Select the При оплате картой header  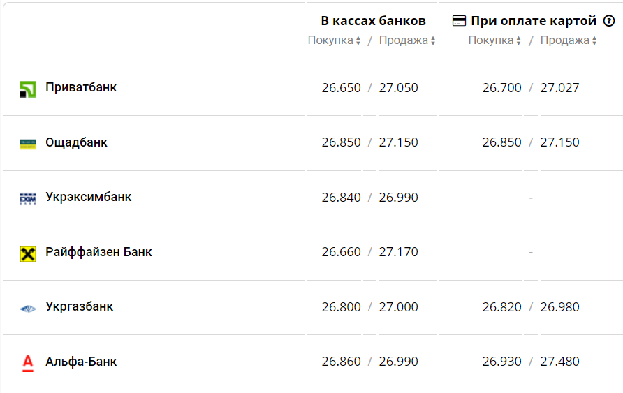[534, 21]
